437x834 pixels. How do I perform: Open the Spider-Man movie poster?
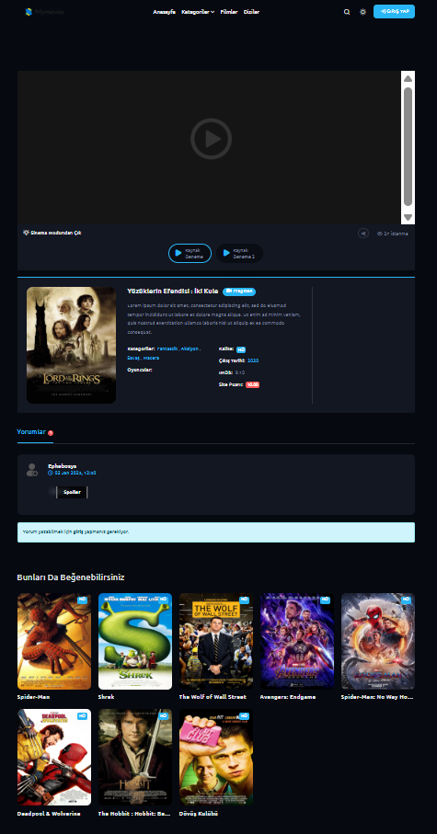[x=54, y=641]
